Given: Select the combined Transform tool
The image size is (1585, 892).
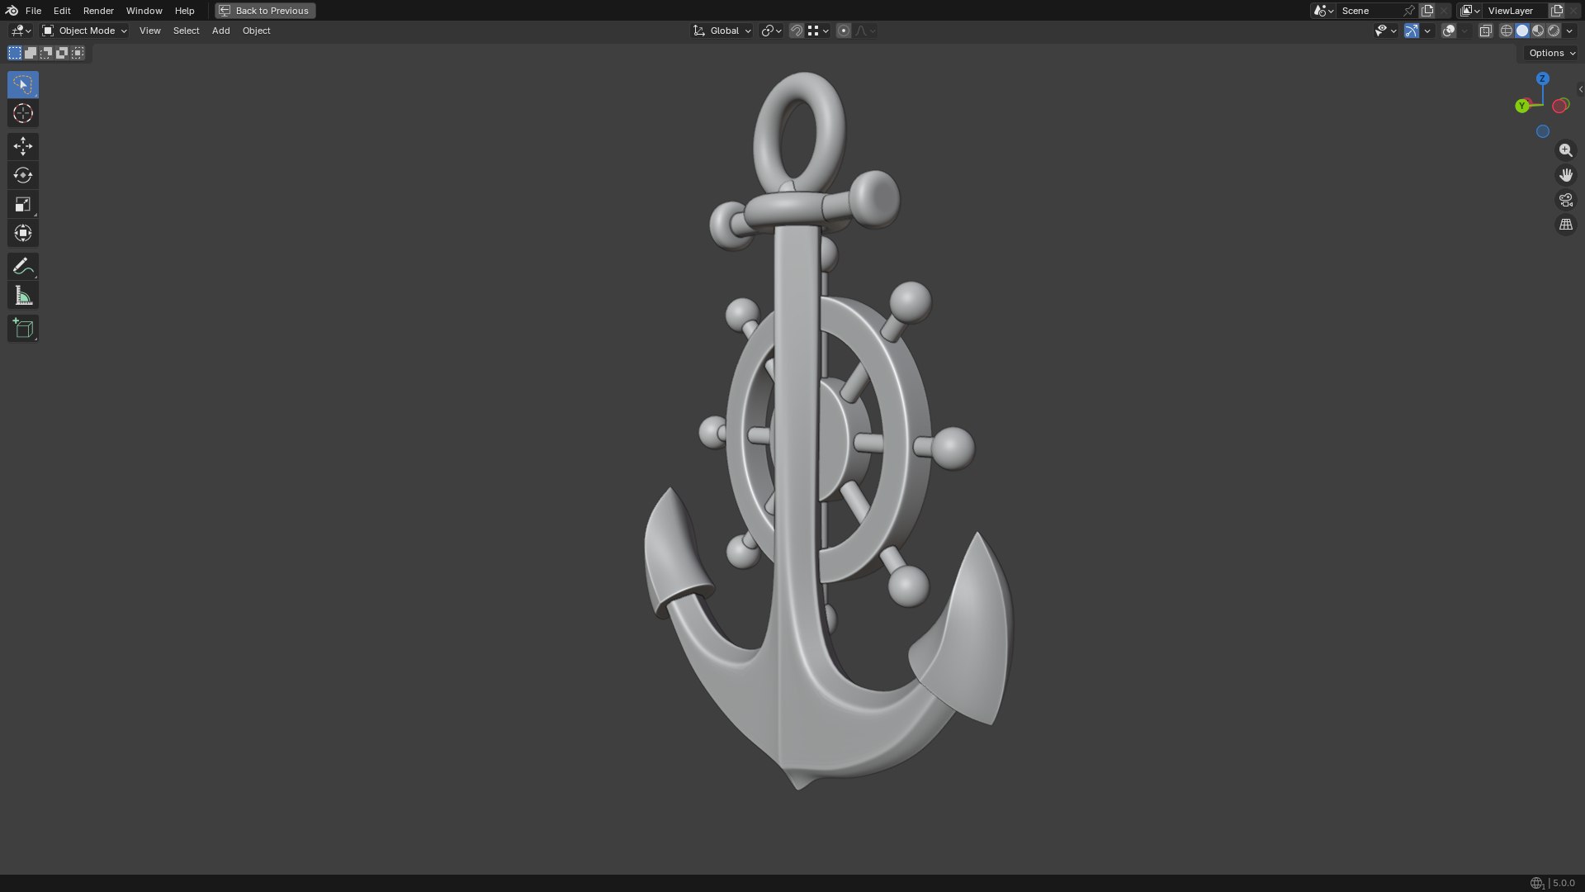Looking at the screenshot, I should point(23,233).
